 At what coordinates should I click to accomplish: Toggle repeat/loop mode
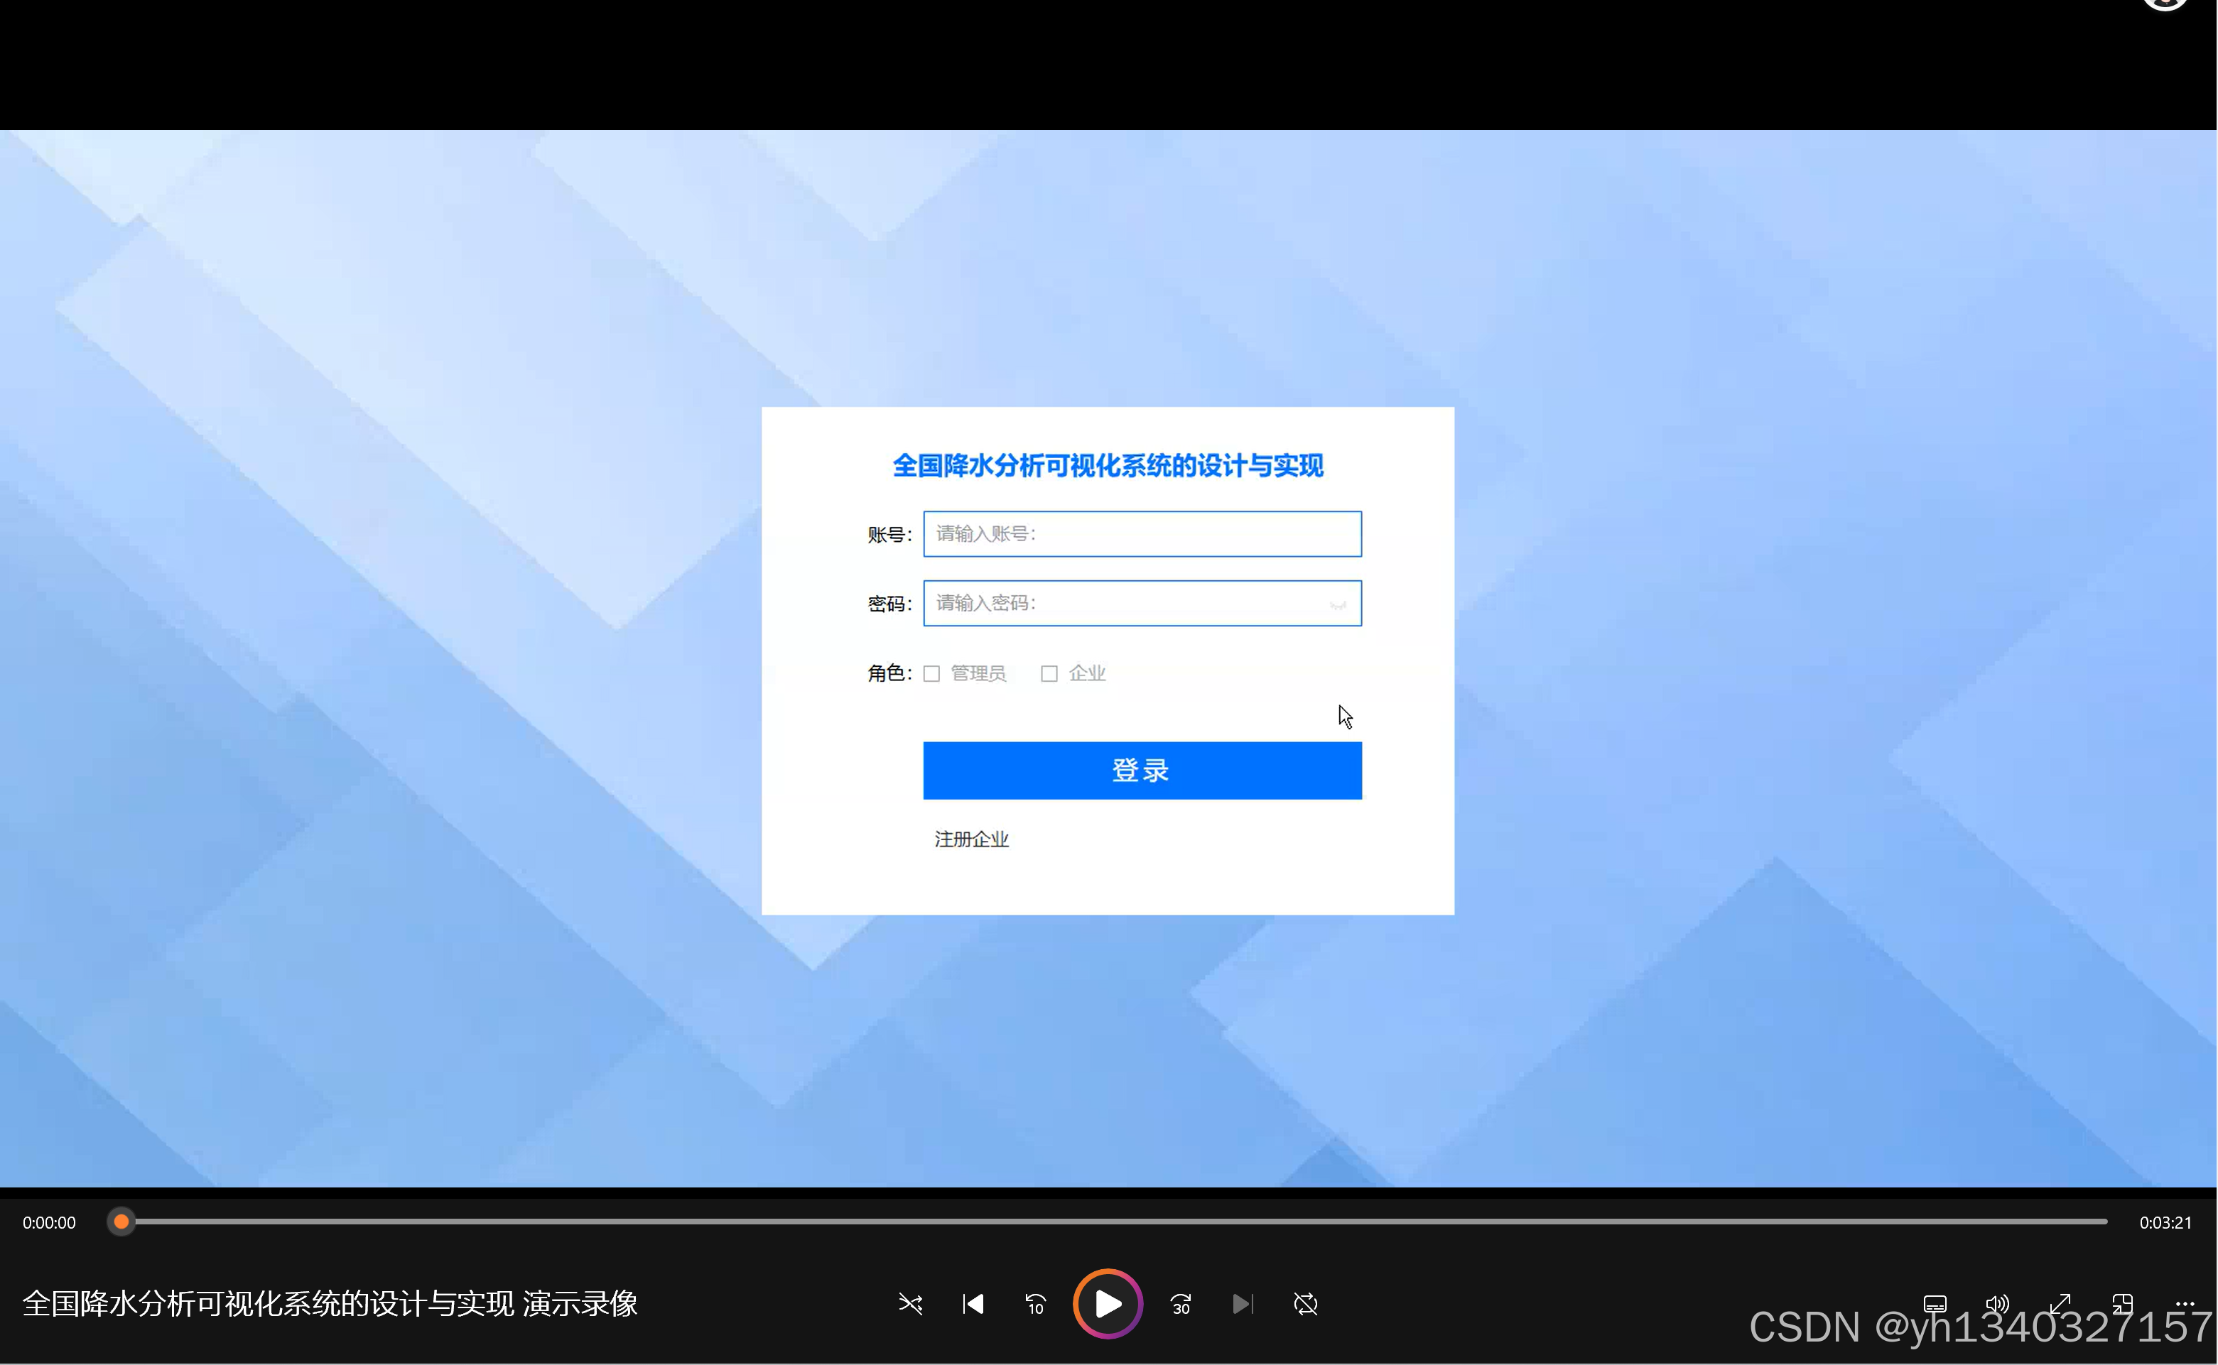(x=1306, y=1304)
